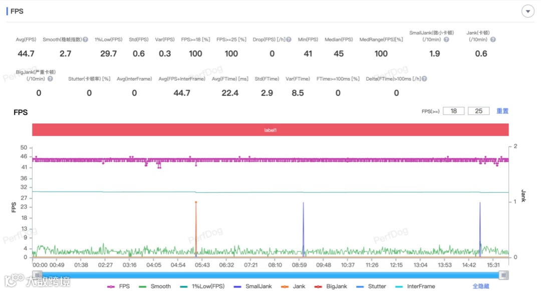Toggle the SmallJank legend entry

[252, 286]
